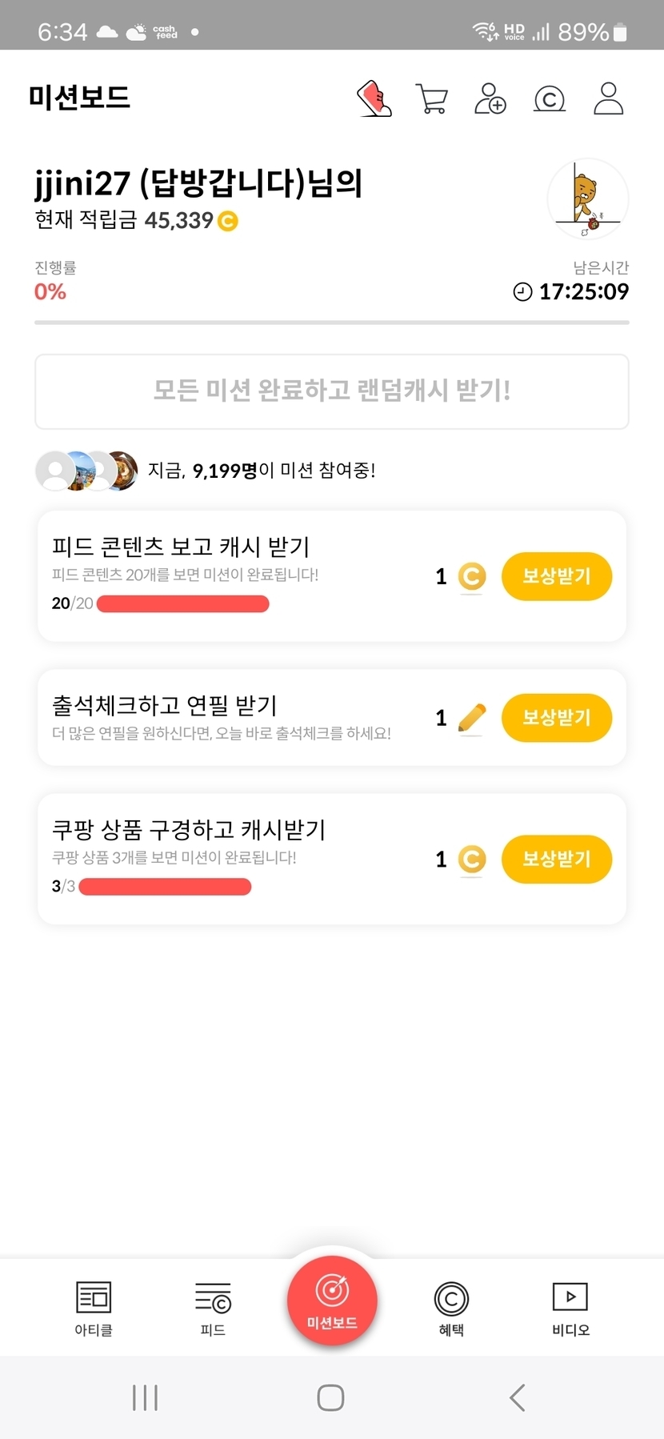Tap the red sneaker icon in header
This screenshot has width=664, height=1439.
coord(374,98)
